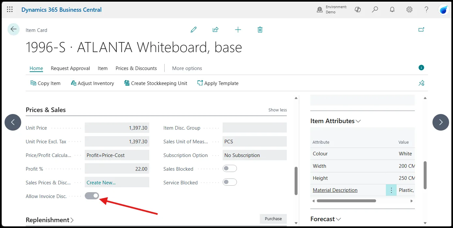This screenshot has height=228, width=453.
Task: Click the pencil edit icon
Action: click(194, 30)
